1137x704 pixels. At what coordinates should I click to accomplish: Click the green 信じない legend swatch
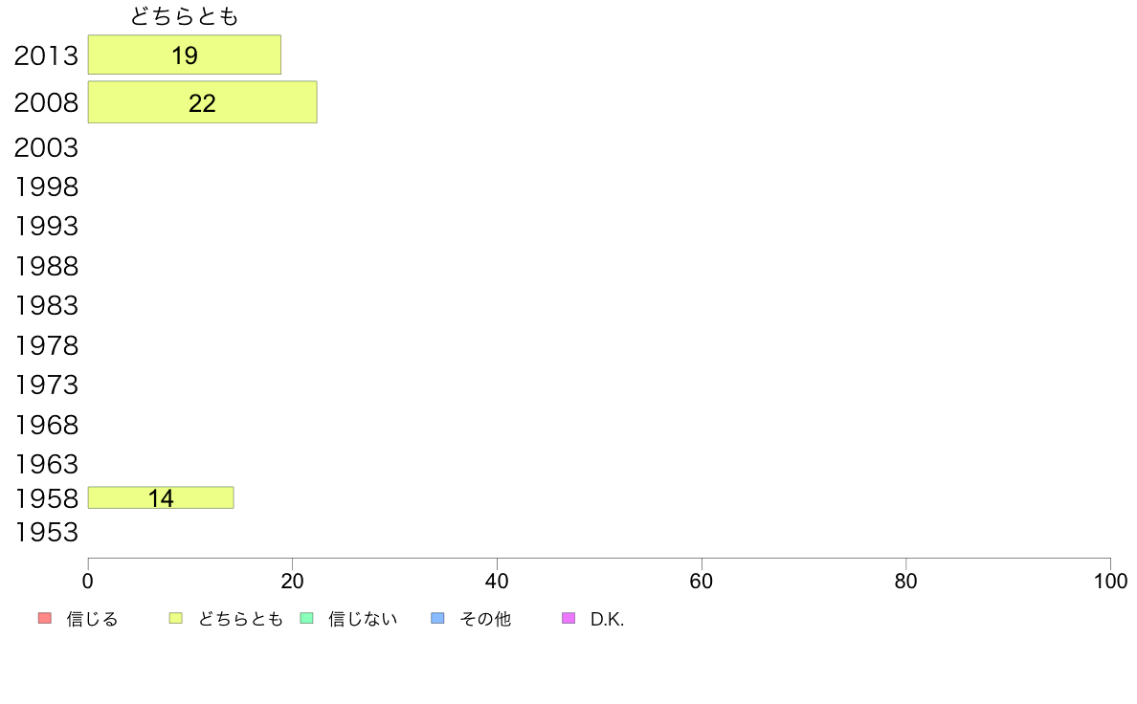306,618
